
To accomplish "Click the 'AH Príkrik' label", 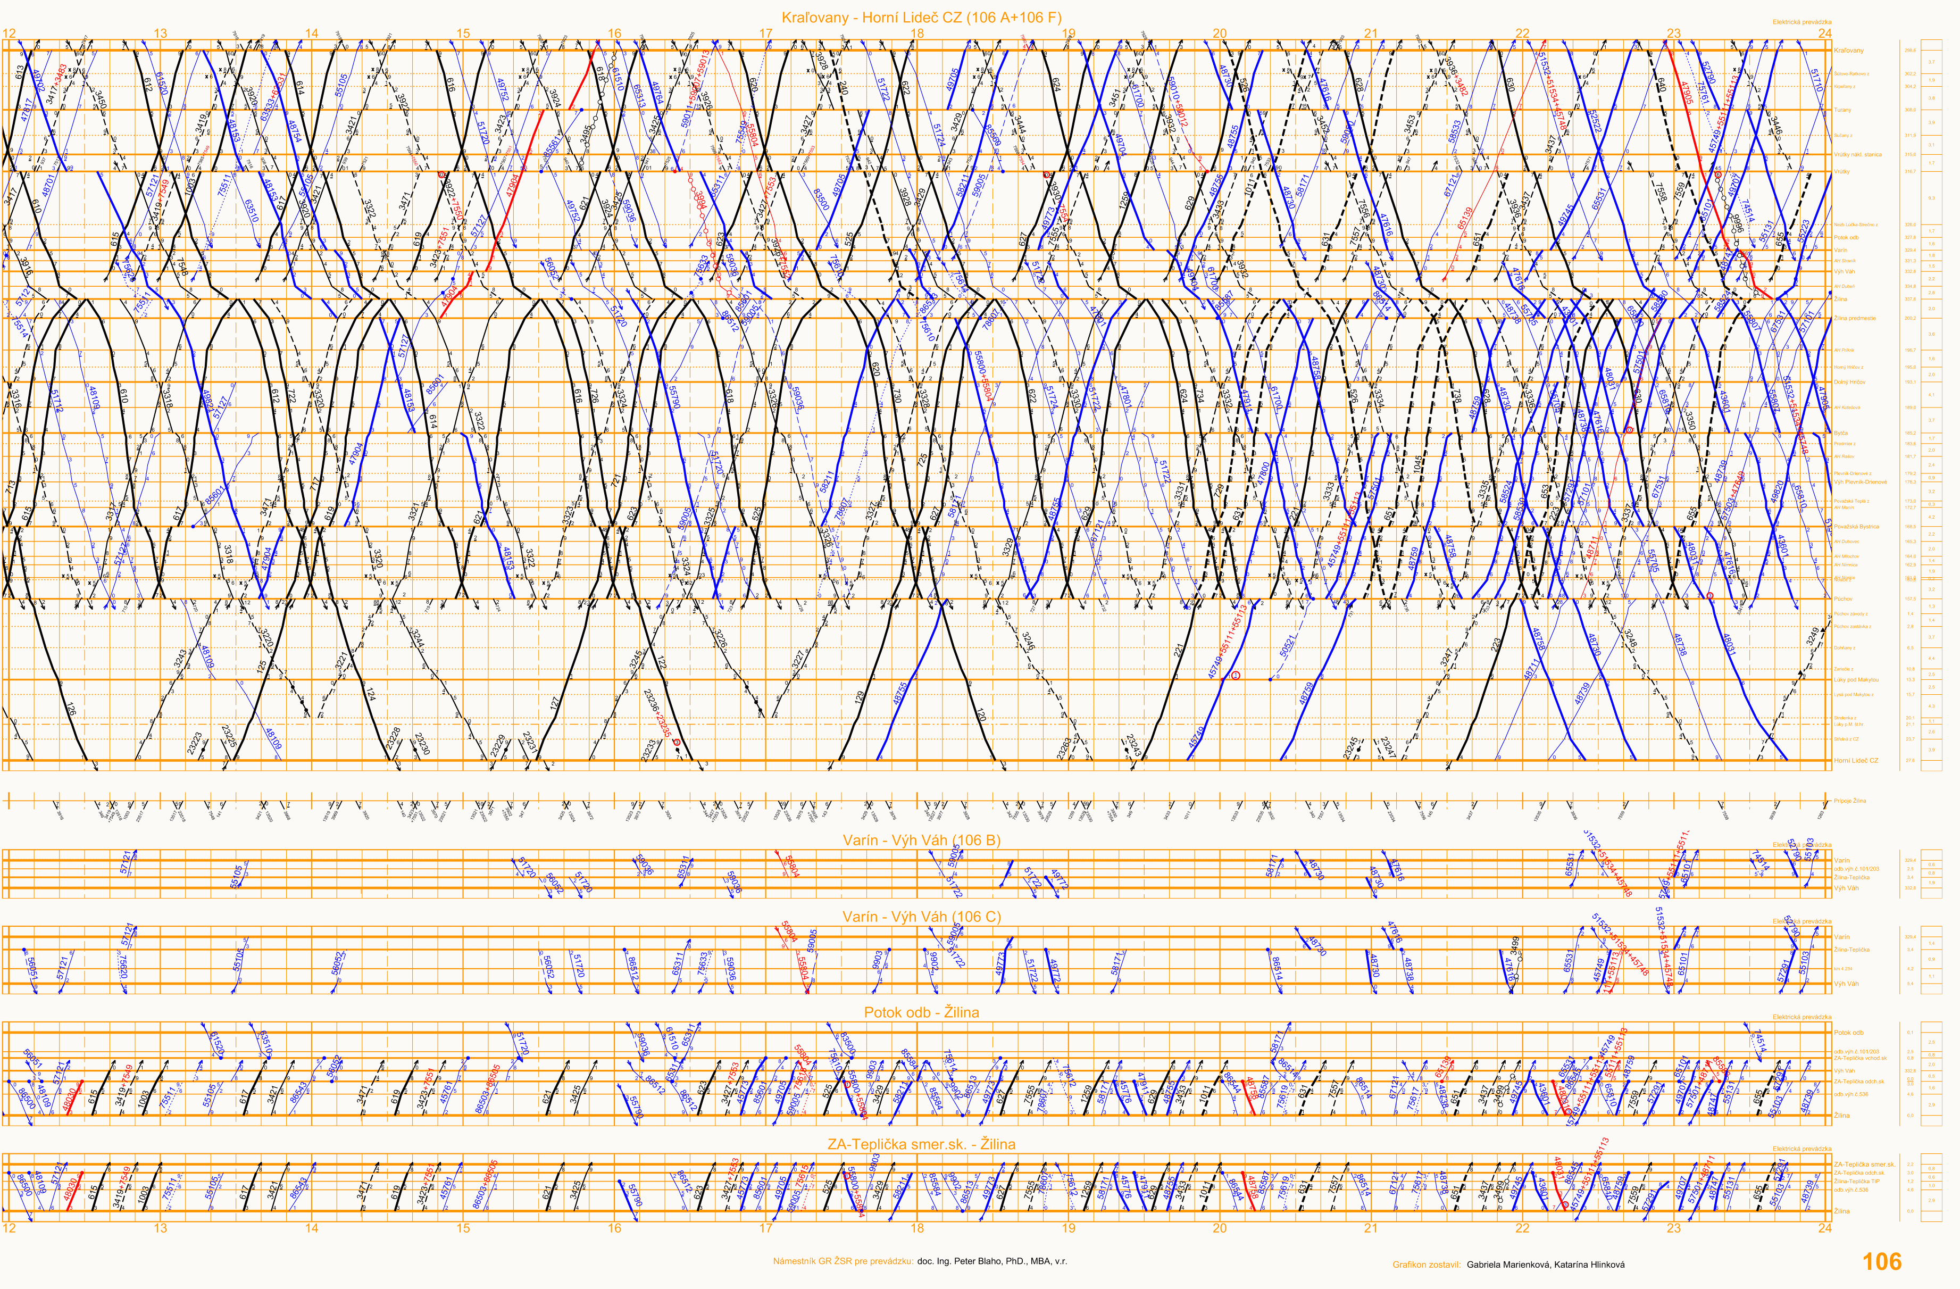I will pyautogui.click(x=1844, y=350).
